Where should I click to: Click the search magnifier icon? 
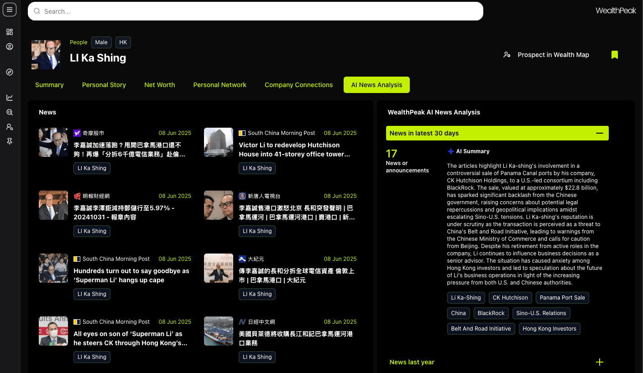coord(37,11)
